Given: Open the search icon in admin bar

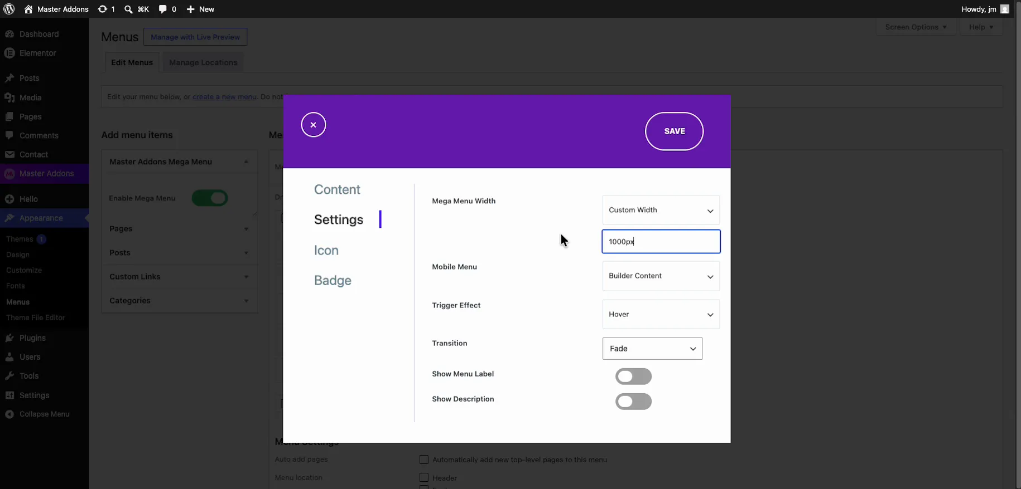Looking at the screenshot, I should point(128,9).
